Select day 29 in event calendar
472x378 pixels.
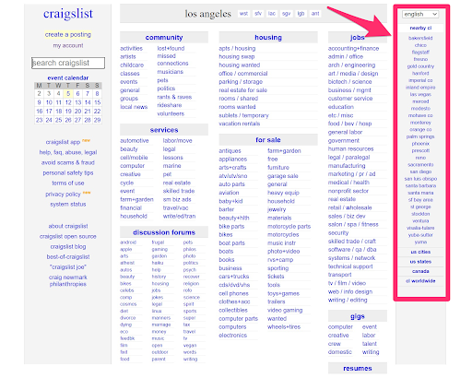(x=97, y=120)
